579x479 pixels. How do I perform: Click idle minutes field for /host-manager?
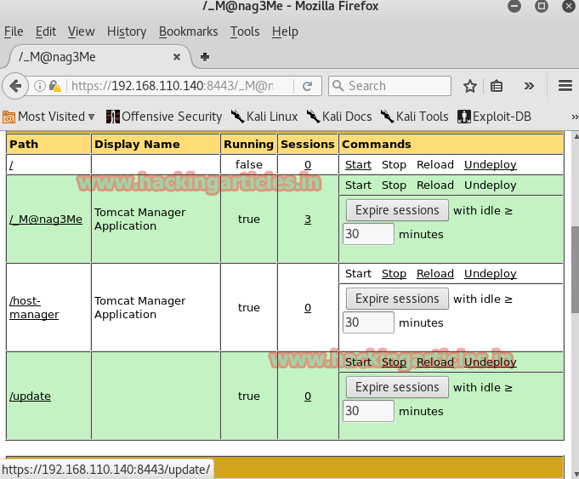pos(368,322)
